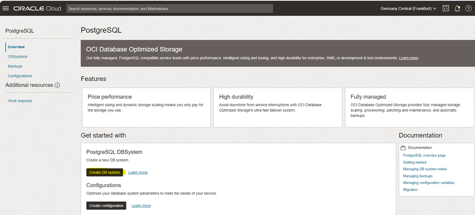Open the help question mark icon

(x=468, y=9)
